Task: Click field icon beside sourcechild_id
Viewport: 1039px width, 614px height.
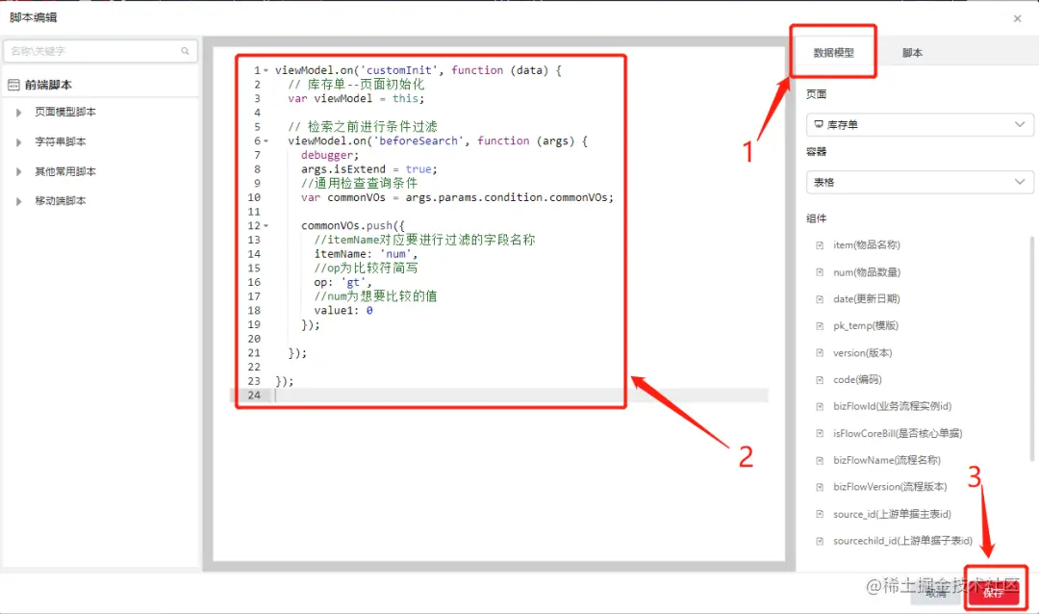Action: [x=820, y=541]
